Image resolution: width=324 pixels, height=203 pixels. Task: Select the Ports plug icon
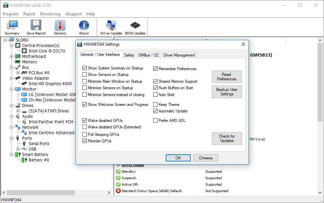click(18, 138)
